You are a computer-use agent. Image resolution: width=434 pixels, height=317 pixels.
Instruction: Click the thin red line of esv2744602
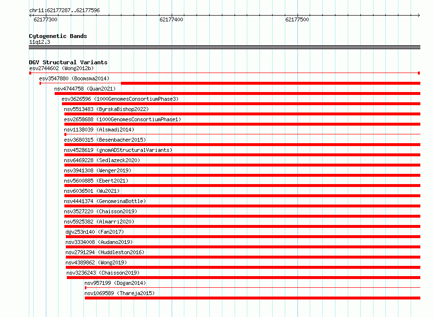224,73
